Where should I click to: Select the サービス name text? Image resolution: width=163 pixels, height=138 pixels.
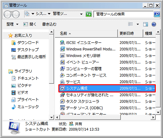[x=73, y=82]
